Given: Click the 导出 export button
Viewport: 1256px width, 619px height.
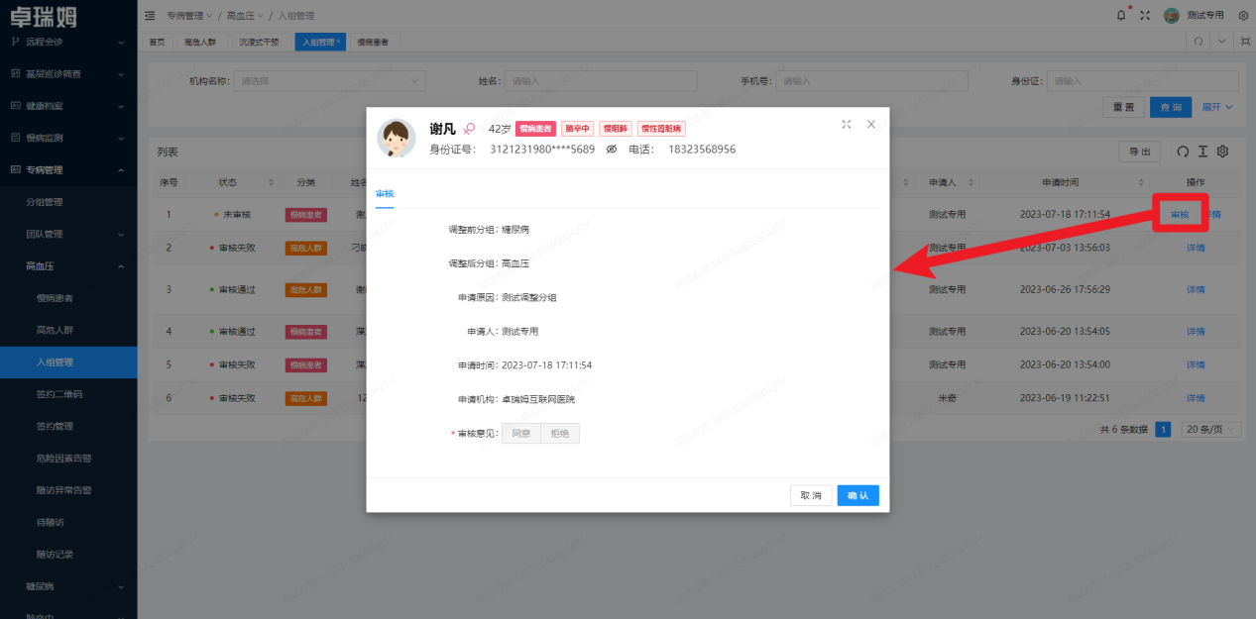Looking at the screenshot, I should (x=1139, y=152).
